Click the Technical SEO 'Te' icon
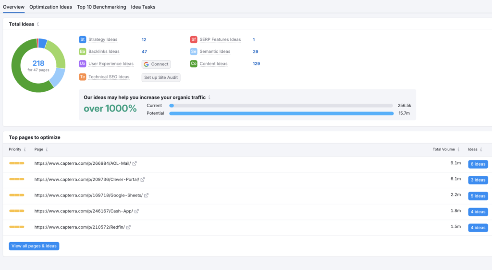 83,77
